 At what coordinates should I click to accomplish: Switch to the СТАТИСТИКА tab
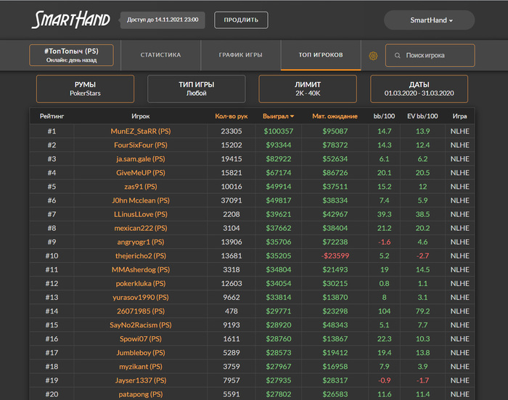click(x=160, y=55)
